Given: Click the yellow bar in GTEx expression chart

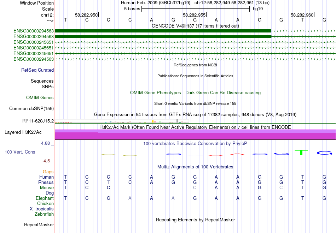Looking at the screenshot, I should point(152,121).
